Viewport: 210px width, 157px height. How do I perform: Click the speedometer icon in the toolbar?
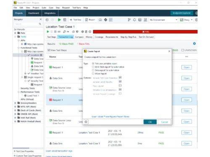100,20
